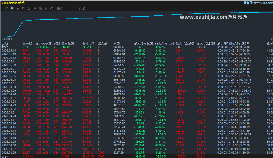Select the 2026.05.11 date row

click(x=9, y=62)
